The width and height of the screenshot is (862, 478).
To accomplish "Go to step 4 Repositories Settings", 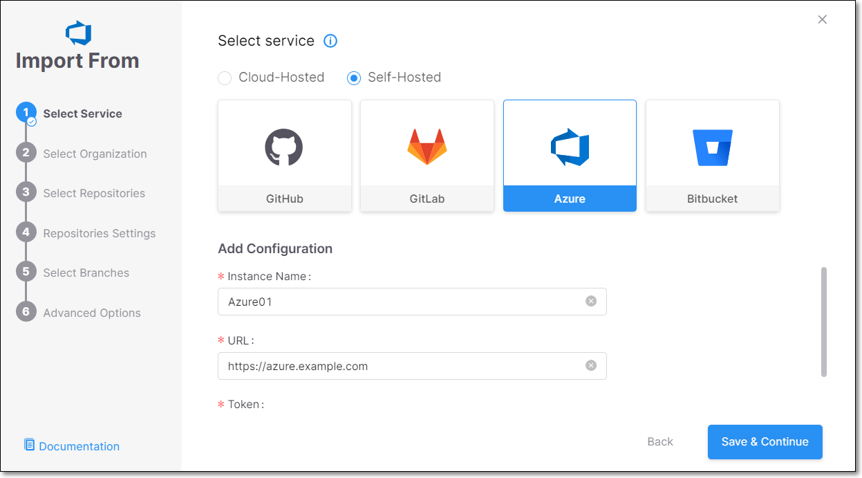I will [x=86, y=233].
